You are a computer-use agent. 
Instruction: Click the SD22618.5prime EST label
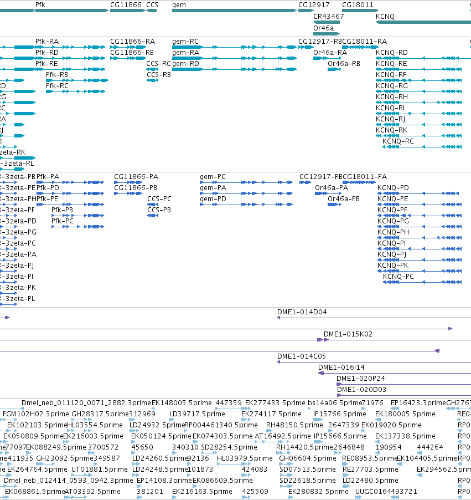pyautogui.click(x=308, y=481)
